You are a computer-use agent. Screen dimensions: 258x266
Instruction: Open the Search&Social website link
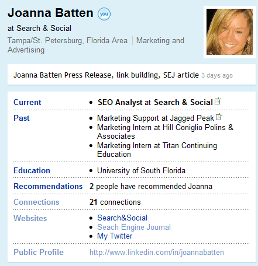coord(122,218)
